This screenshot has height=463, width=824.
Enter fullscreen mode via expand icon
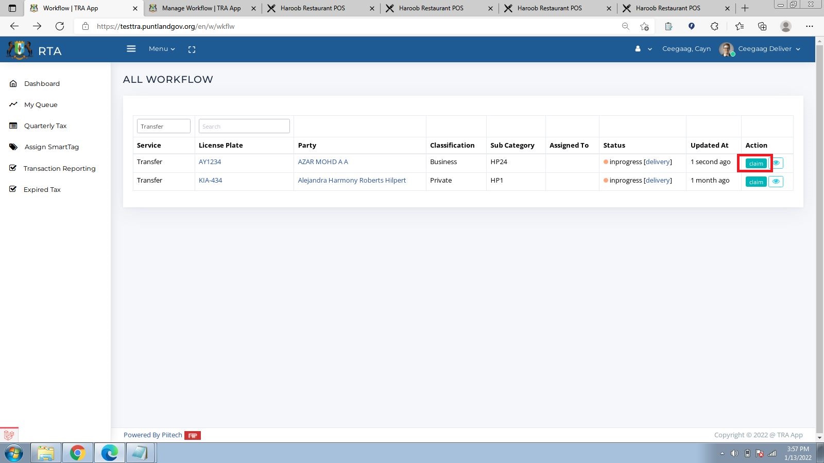192,49
